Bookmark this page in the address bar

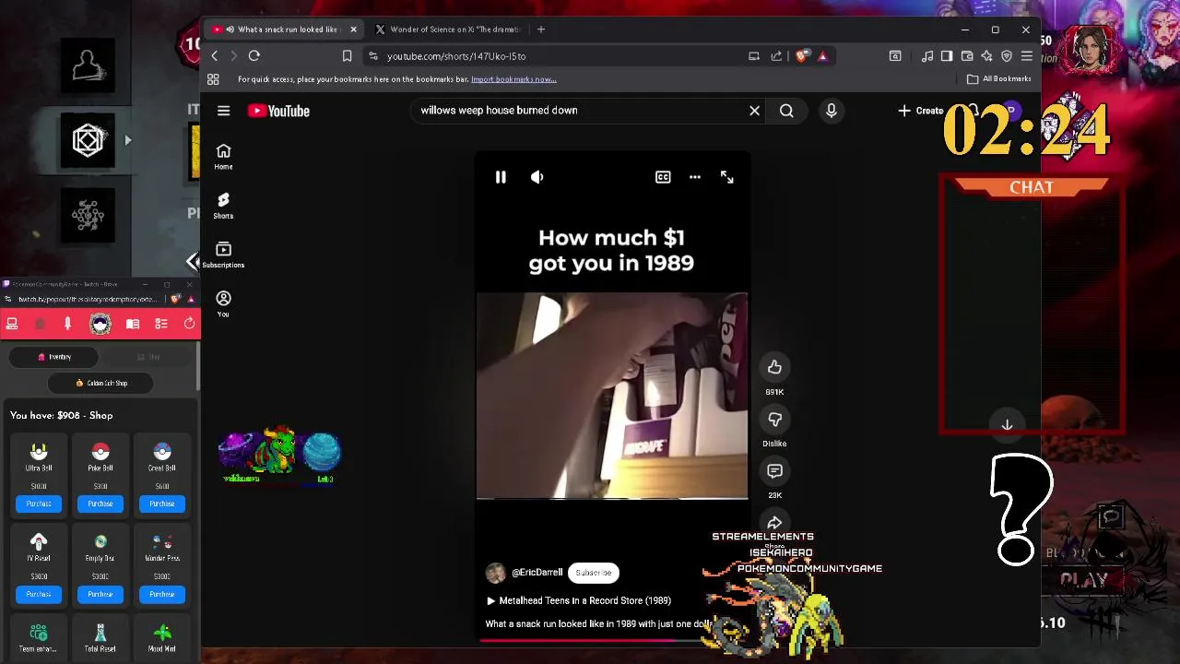347,56
